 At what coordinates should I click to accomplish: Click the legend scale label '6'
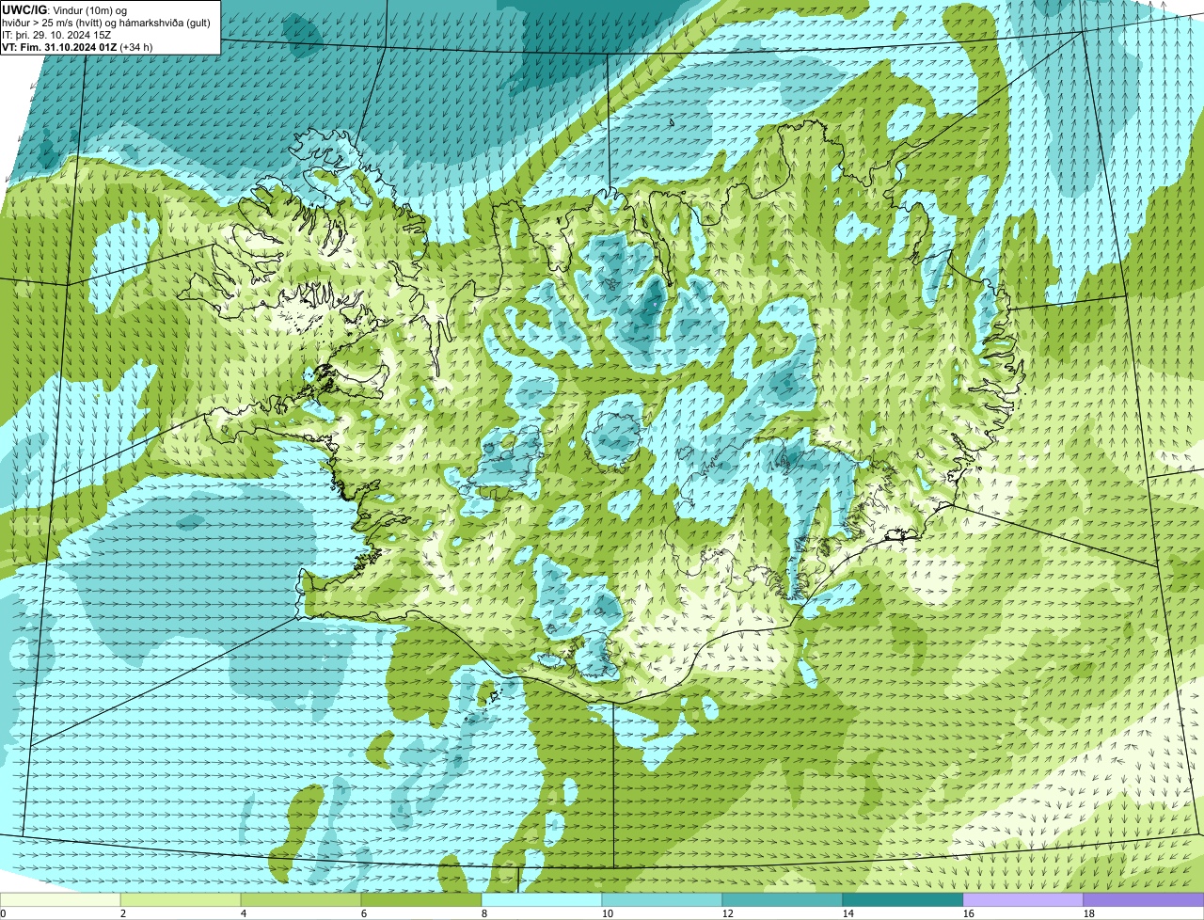(x=364, y=913)
